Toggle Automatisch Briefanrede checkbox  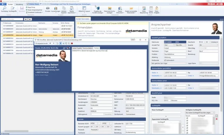click(x=165, y=60)
